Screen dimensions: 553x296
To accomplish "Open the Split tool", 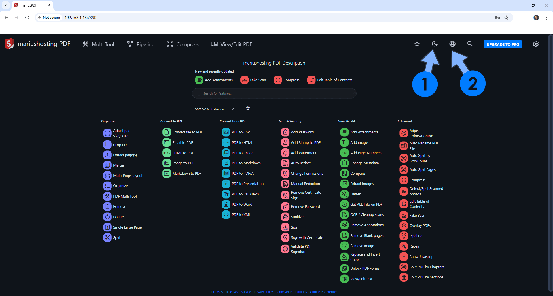I will tap(112, 237).
